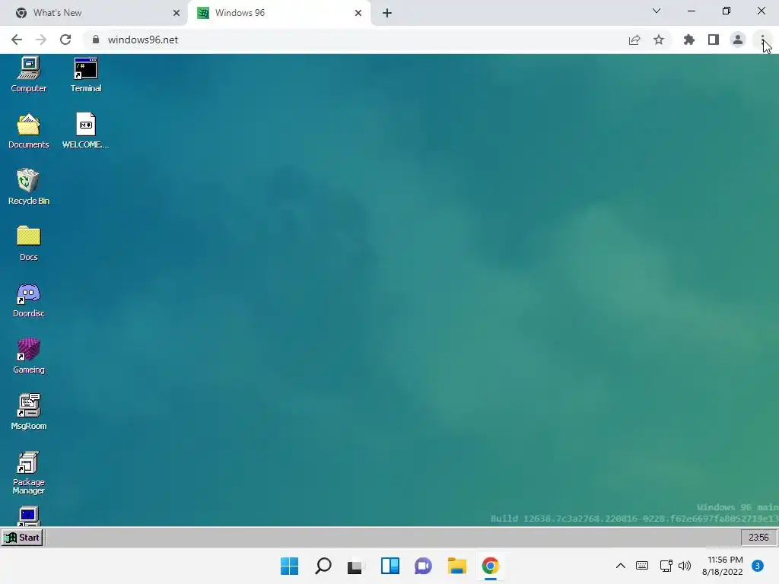This screenshot has width=779, height=584.
Task: Reload the windows96.net page
Action: pos(65,40)
